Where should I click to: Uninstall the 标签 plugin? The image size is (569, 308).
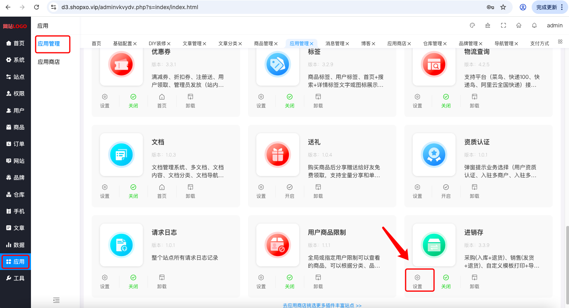318,101
